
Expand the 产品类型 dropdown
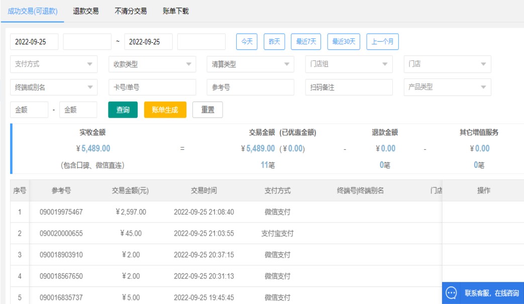(x=447, y=87)
